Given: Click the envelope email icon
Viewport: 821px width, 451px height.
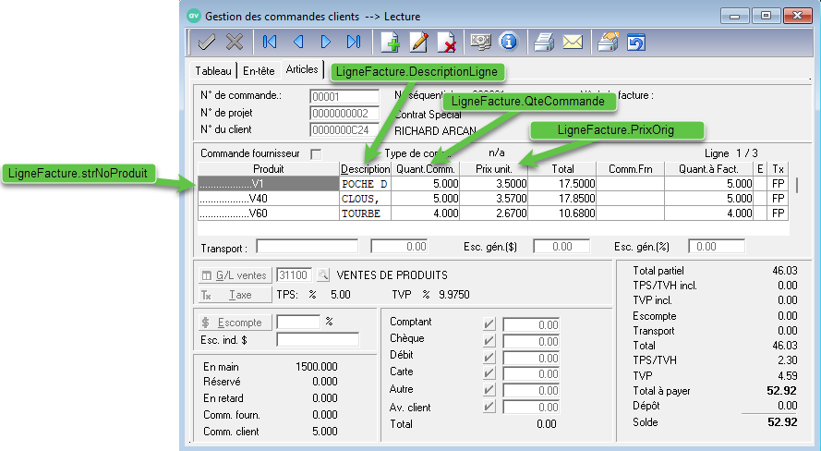Looking at the screenshot, I should (x=573, y=42).
